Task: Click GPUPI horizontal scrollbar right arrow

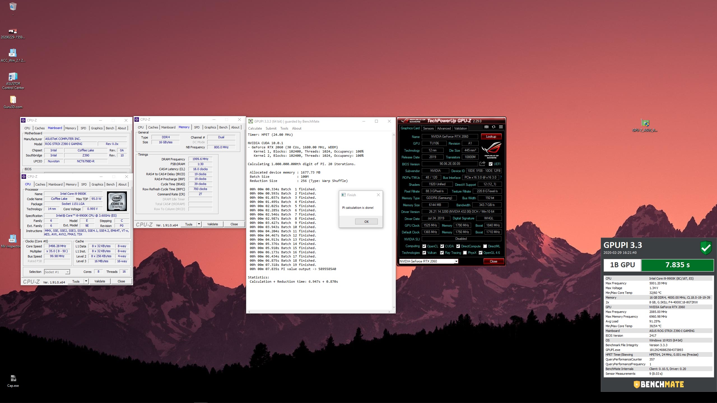Action: pos(389,311)
